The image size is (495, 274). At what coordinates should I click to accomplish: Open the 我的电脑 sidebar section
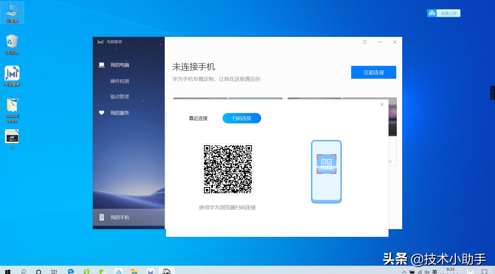tap(120, 65)
